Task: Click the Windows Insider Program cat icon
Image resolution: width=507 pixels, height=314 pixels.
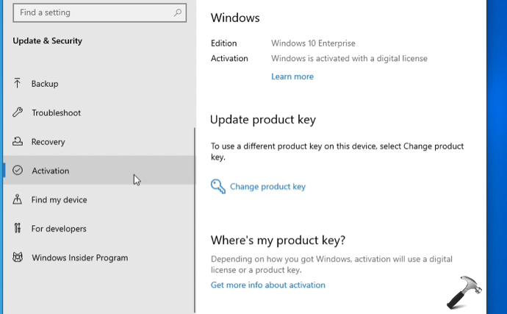Action: point(18,257)
